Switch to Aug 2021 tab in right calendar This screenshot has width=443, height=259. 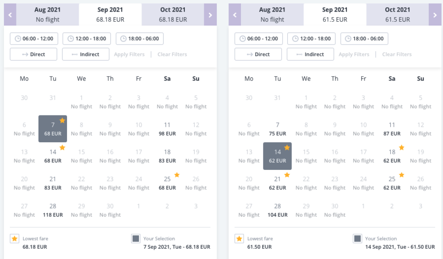click(273, 15)
